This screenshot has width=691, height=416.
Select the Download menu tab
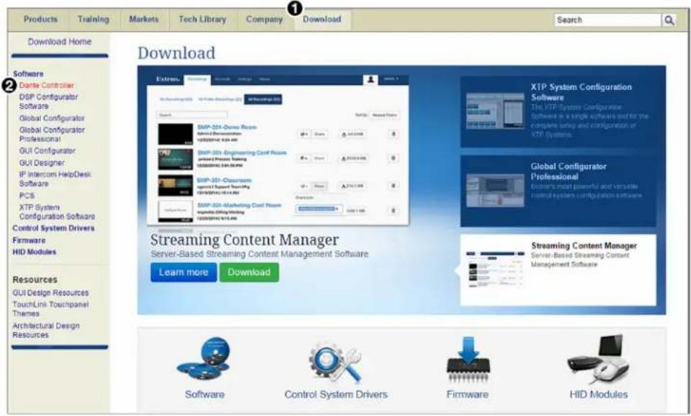point(322,19)
